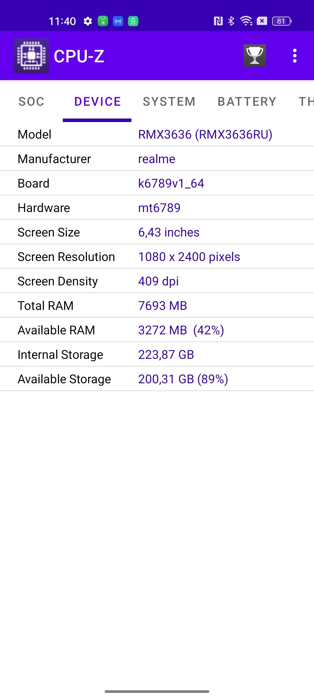Viewport: 314px width, 699px height.
Task: Tap the blue hotspot status icon
Action: point(118,21)
